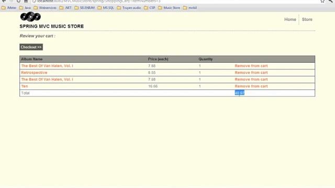Click the Price (each) column header
The height and width of the screenshot is (188, 335).
coord(158,59)
